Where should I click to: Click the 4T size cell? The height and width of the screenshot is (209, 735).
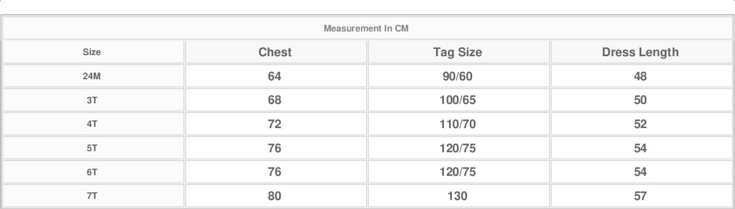pos(92,124)
